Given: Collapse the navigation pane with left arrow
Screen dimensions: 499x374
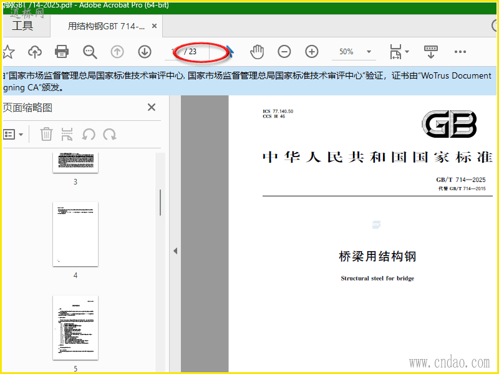Looking at the screenshot, I should point(175,251).
